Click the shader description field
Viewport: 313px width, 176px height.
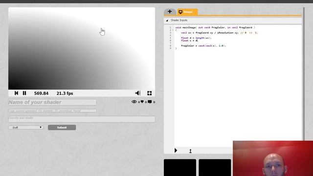[x=82, y=119]
